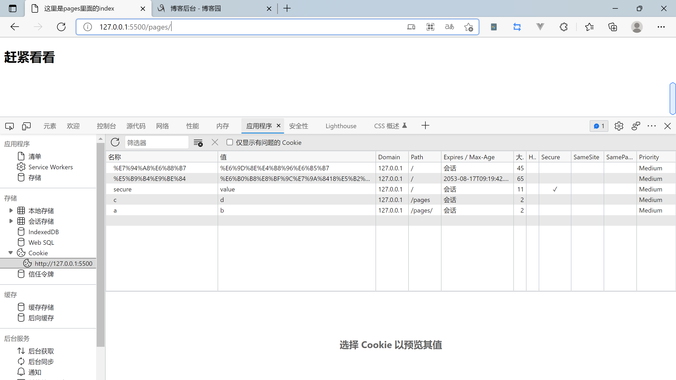Open a new browser tab

pos(287,8)
